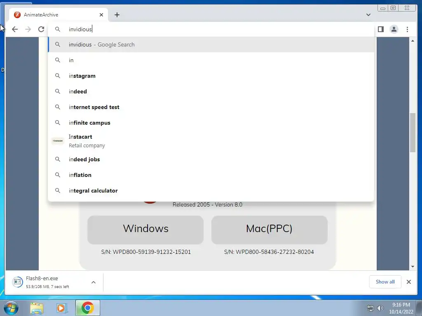The width and height of the screenshot is (422, 316).
Task: Click the vertical scrollbar thumb
Action: click(413, 133)
